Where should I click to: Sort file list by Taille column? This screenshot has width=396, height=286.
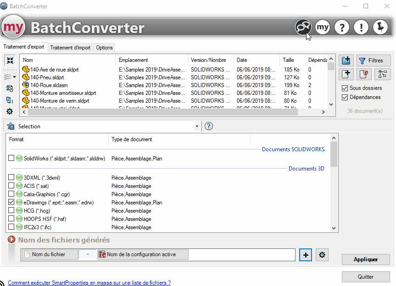[x=292, y=60]
